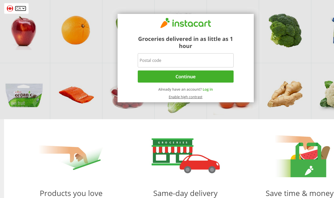The image size is (334, 198).
Task: Click the cauliflower image
Action: 327,94
